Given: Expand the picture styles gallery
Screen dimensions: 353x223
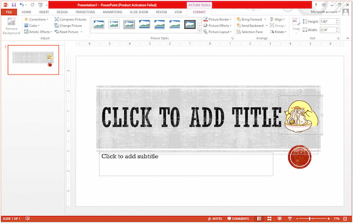Looking at the screenshot, I should pos(199,31).
